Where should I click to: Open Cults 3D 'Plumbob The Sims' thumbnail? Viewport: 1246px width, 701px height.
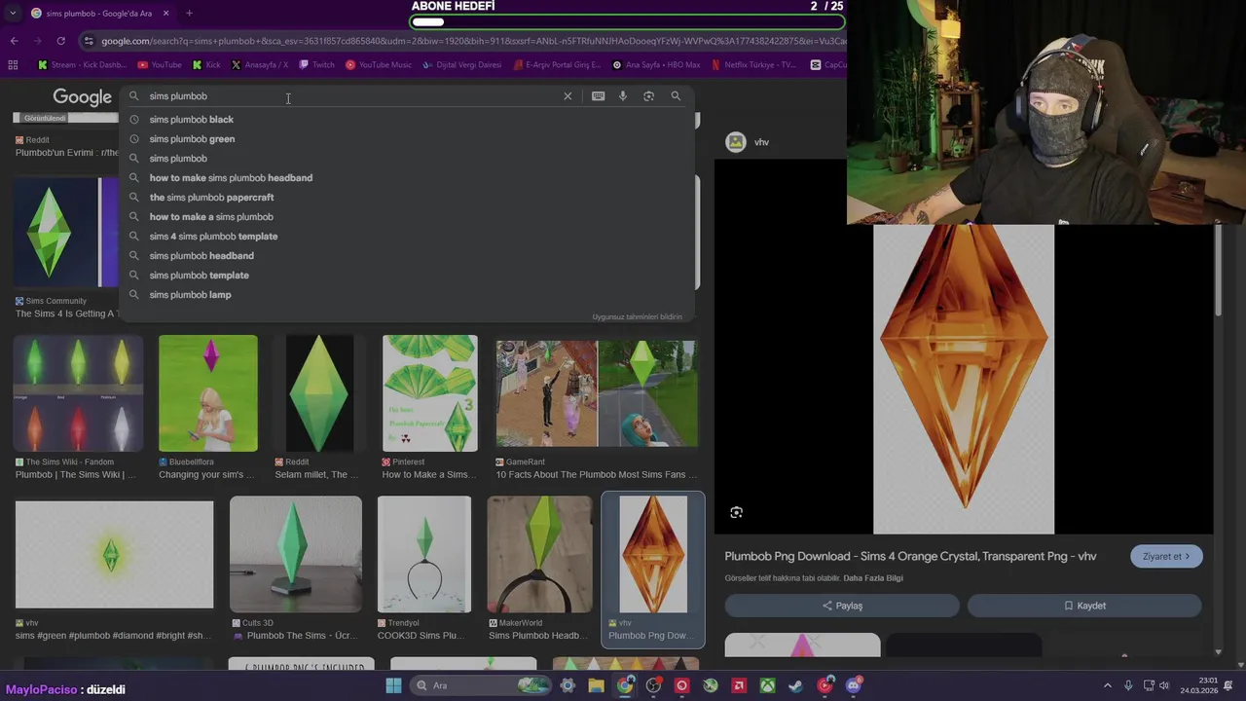(x=296, y=555)
